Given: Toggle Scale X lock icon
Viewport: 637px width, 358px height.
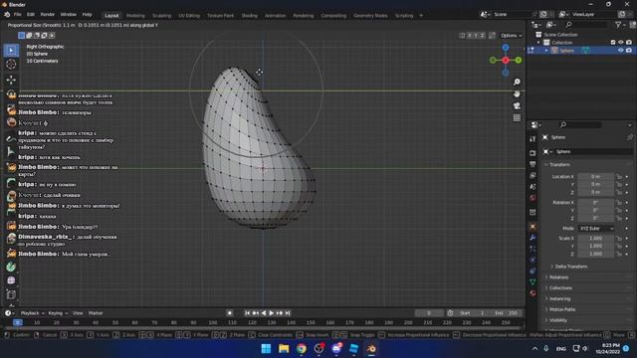Looking at the screenshot, I should coord(619,239).
